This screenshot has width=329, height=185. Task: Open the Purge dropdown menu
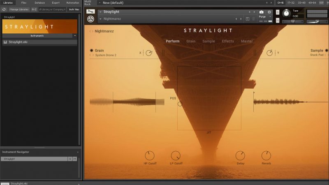point(270,16)
